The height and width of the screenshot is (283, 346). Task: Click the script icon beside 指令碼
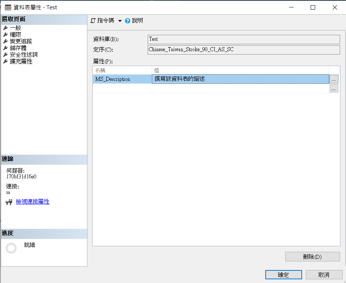pos(93,21)
